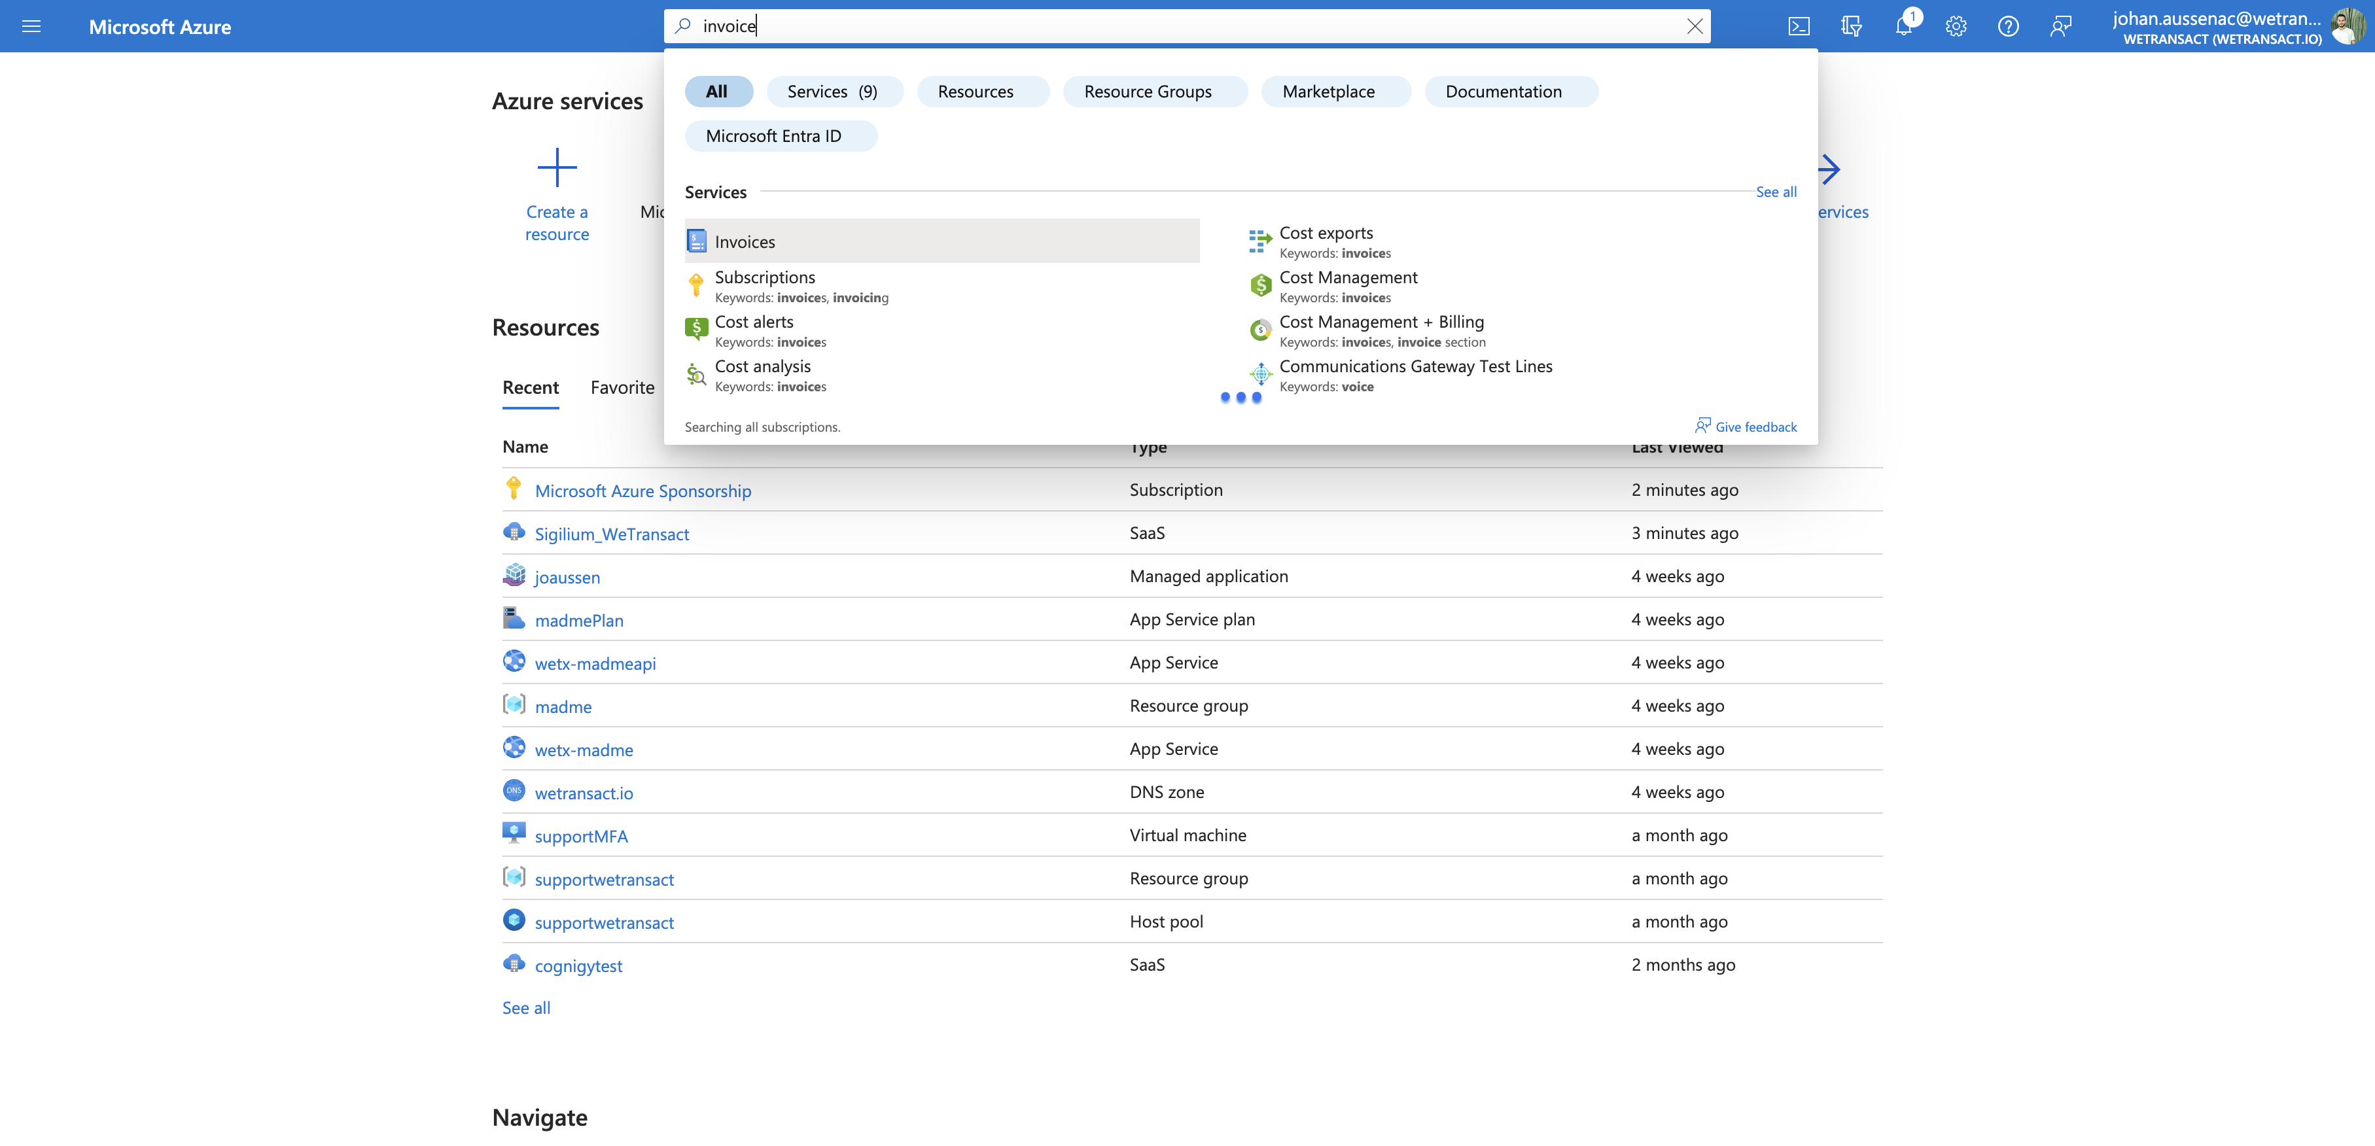Open Microsoft Azure Sponsorship subscription

[x=642, y=491]
